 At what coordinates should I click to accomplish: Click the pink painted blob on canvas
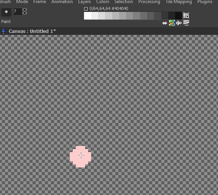coord(80,157)
